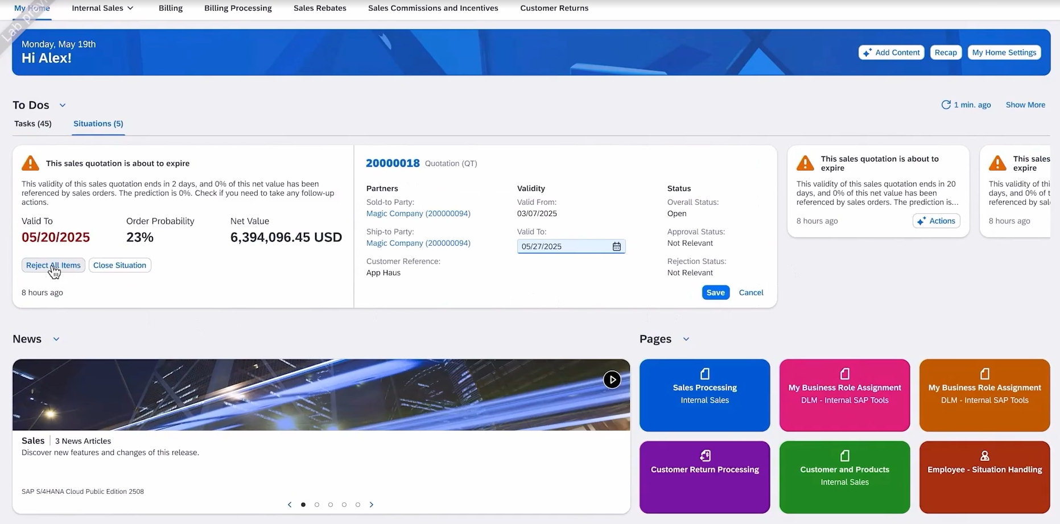1060x524 pixels.
Task: Click Show More above the situations
Action: (1025, 105)
